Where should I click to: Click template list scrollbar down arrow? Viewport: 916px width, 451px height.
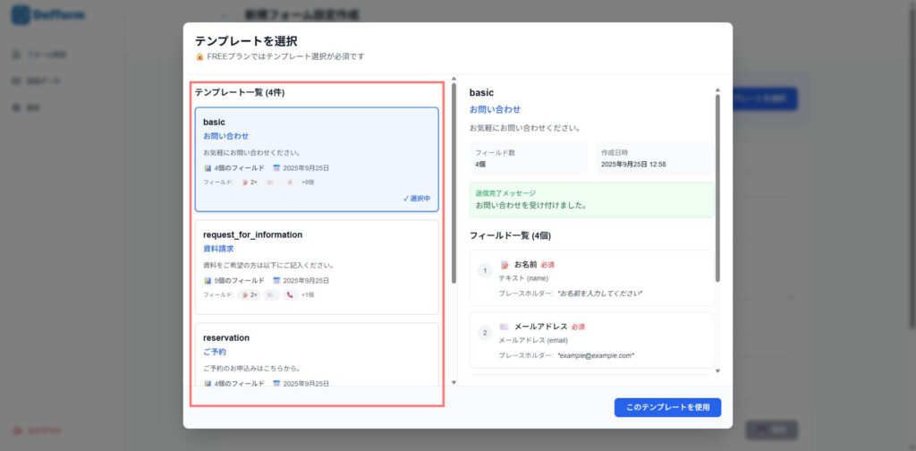(454, 382)
